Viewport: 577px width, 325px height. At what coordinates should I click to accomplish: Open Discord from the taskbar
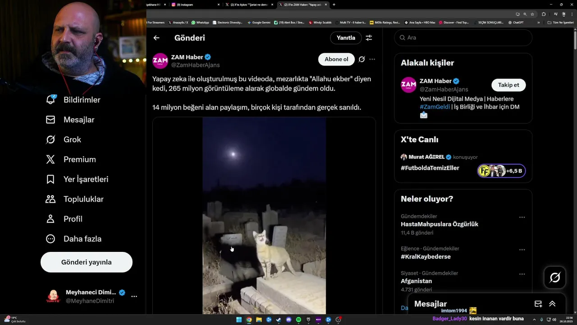(x=289, y=320)
